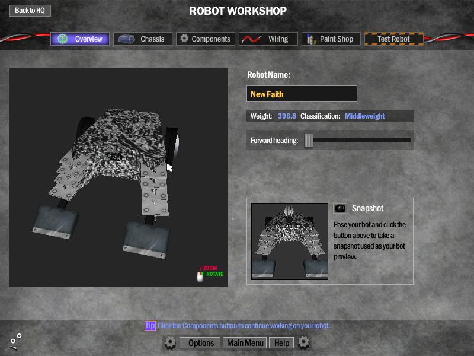Take a snapshot with the camera icon
The width and height of the screenshot is (474, 356).
pos(340,208)
